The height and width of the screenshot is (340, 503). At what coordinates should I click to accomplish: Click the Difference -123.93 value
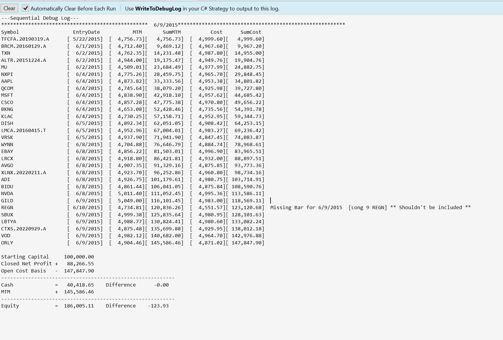point(158,306)
